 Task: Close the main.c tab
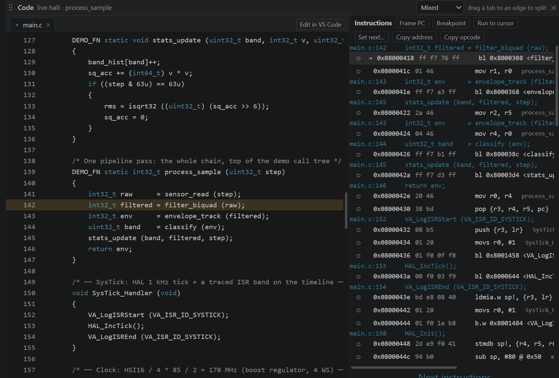(48, 25)
